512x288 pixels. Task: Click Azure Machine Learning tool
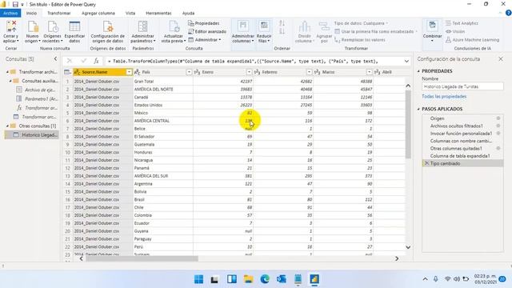(x=472, y=40)
